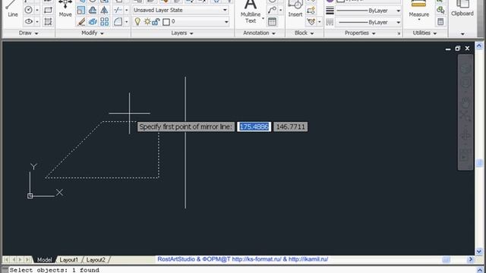Click the Edit Block icon
Screen dimensions: 486x273
pos(311,10)
